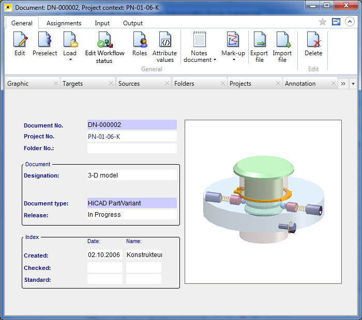Open the Roles icon

140,40
